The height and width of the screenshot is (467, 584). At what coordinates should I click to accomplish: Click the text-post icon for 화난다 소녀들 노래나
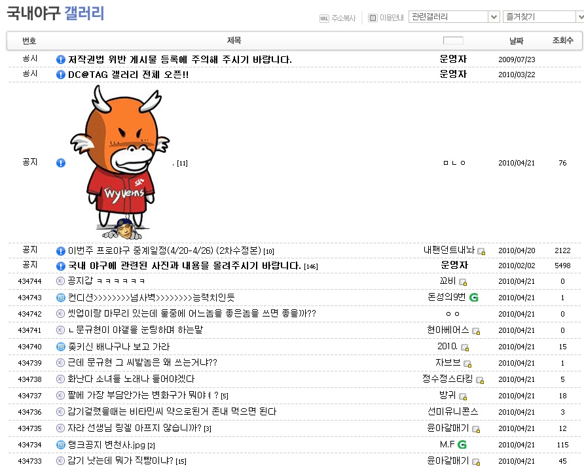point(60,379)
